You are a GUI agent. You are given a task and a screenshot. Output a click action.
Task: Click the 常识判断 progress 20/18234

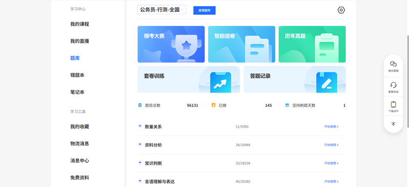243,163
